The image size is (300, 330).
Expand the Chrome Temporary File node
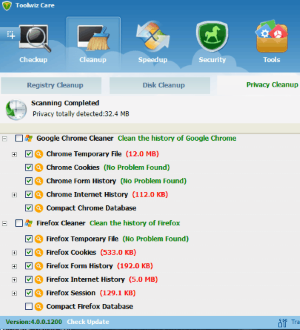click(x=14, y=154)
